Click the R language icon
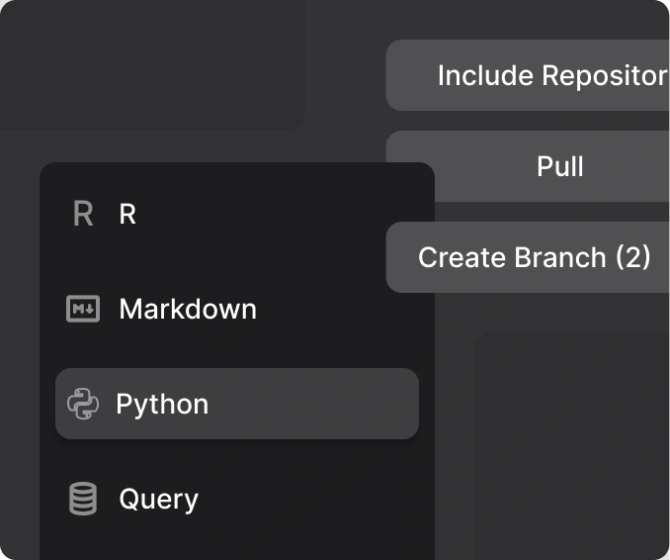Viewport: 670px width, 560px height. coord(83,214)
